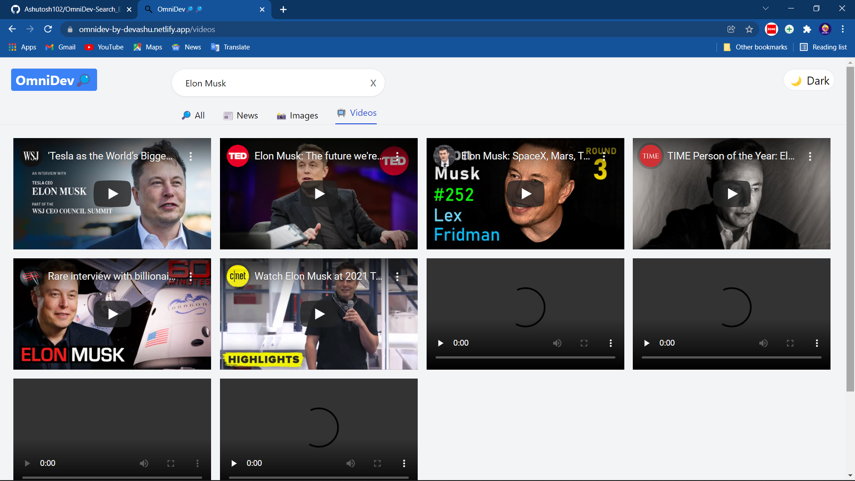Open the YouTube bookmark link
855x481 pixels.
coord(104,47)
